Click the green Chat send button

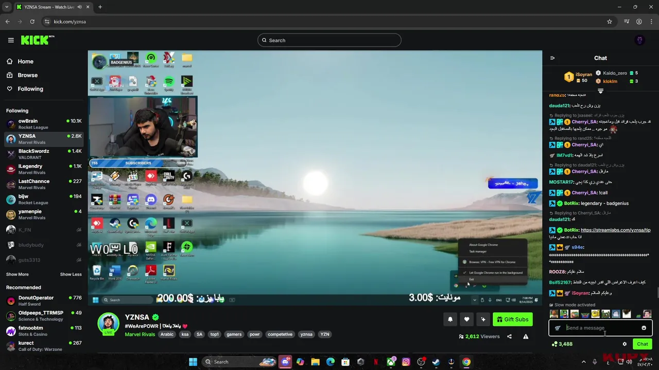643,344
